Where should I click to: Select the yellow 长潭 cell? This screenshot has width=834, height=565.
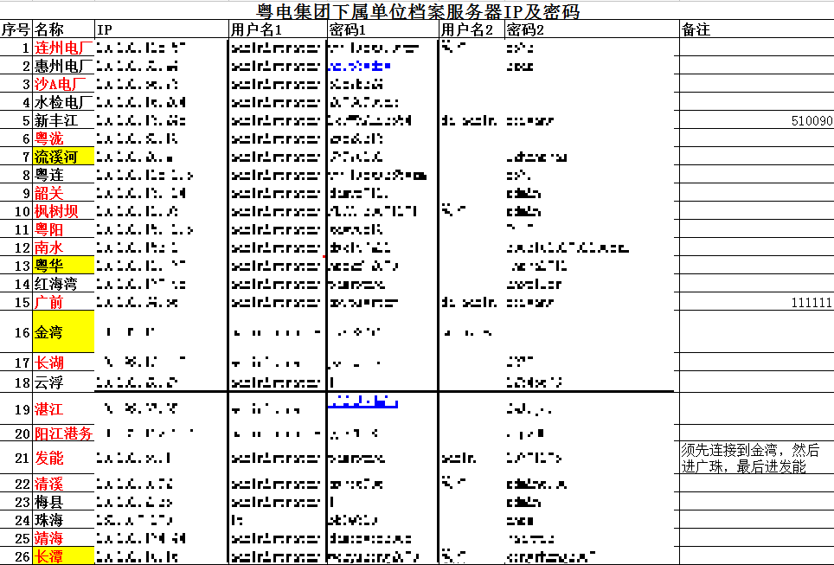[64, 556]
